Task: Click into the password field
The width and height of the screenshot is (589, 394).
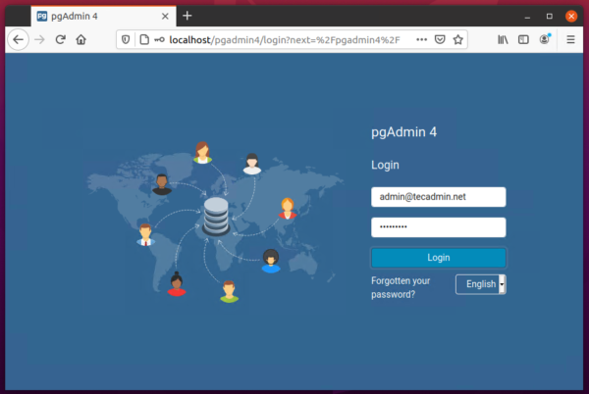Action: tap(438, 227)
